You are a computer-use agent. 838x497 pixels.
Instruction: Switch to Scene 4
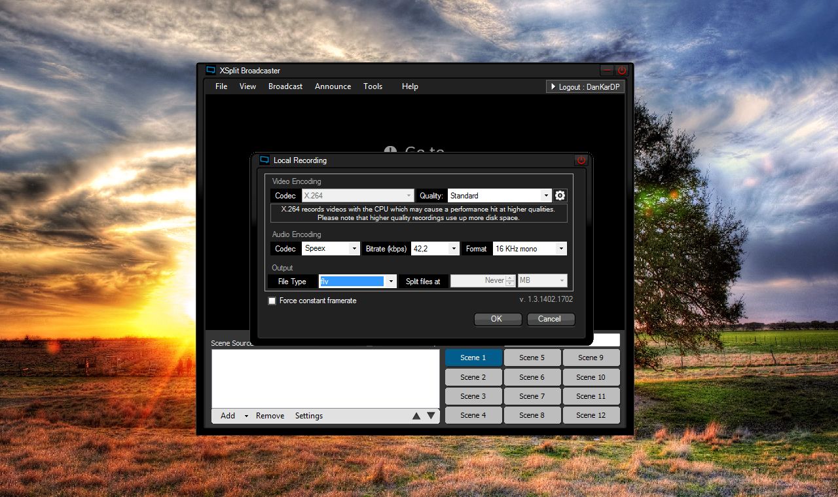click(473, 415)
